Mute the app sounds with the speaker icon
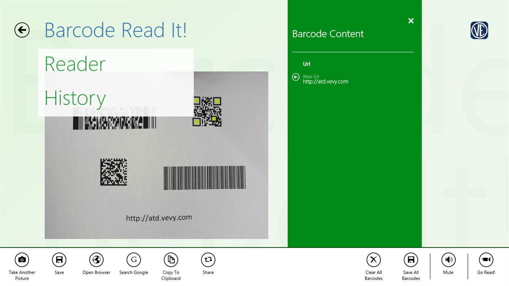 pos(448,259)
